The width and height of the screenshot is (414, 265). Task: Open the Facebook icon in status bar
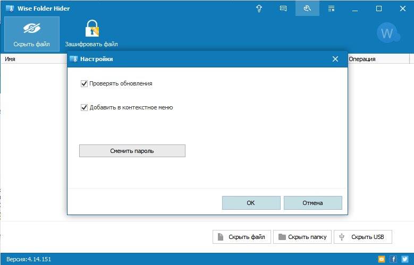(393, 259)
